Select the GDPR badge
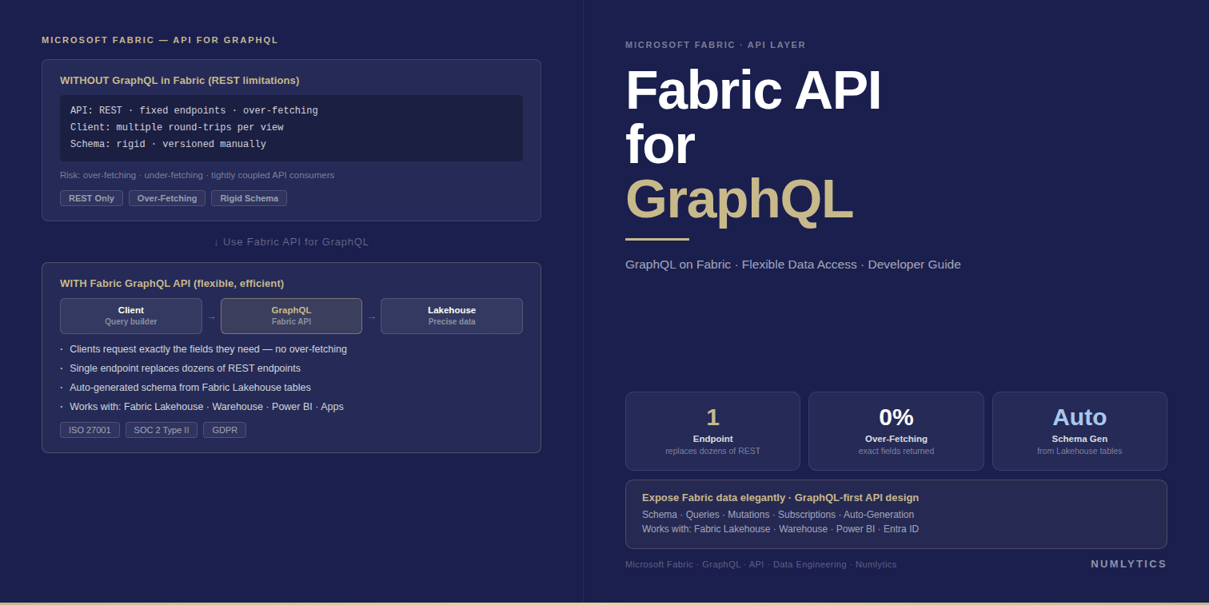The width and height of the screenshot is (1209, 605). [225, 430]
